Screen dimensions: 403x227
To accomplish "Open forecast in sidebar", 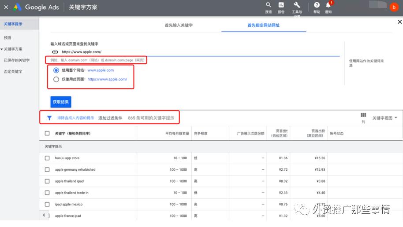I will click(7, 38).
